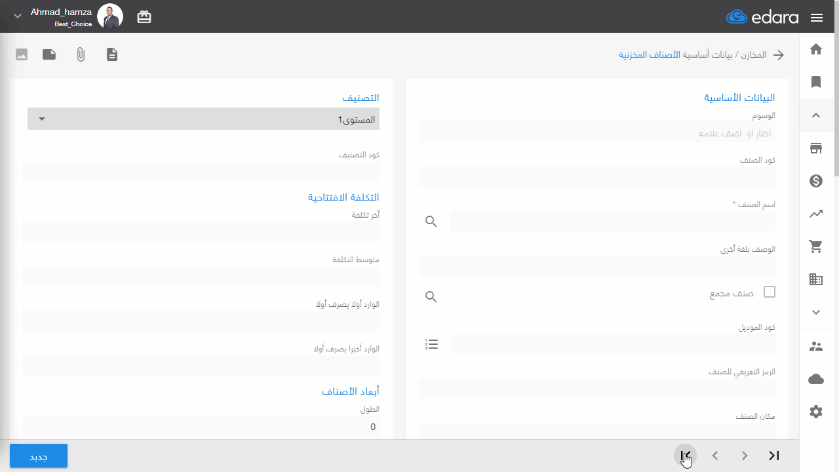The image size is (839, 472).
Task: Click the اسم الصنف input field
Action: click(x=612, y=222)
